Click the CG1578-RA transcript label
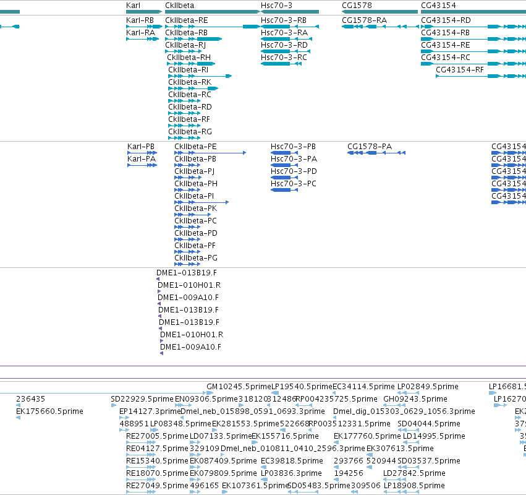Viewport: 526px width, 495px height. tap(364, 20)
